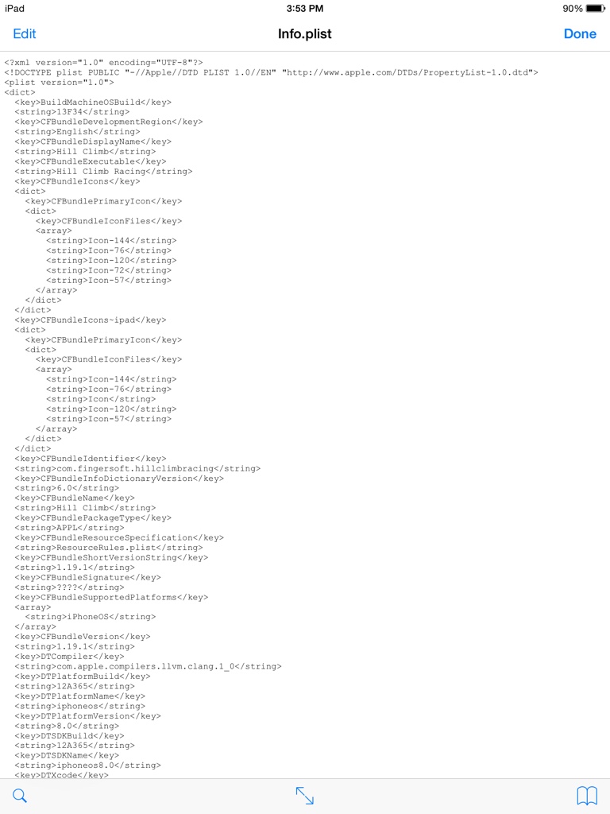The width and height of the screenshot is (610, 814).
Task: Tap the com.apple.compilers.llvm.clang.1_0 string
Action: click(x=148, y=667)
